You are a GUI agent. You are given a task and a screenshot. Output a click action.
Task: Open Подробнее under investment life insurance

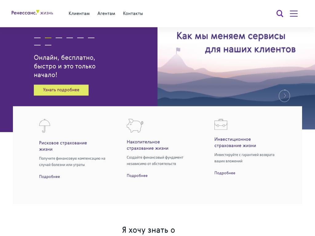tap(225, 173)
